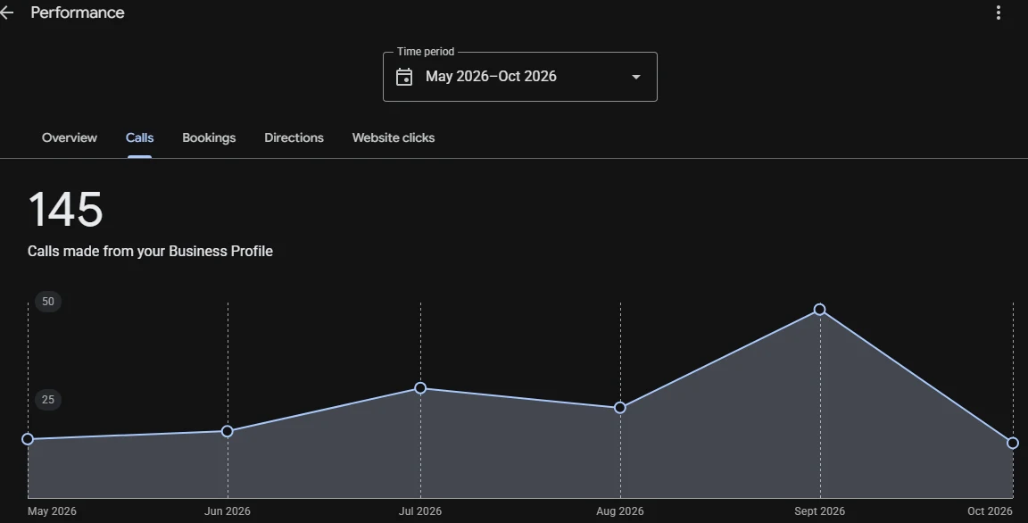Click the 'Aug 2026' x-axis label
This screenshot has width=1028, height=523.
(619, 511)
